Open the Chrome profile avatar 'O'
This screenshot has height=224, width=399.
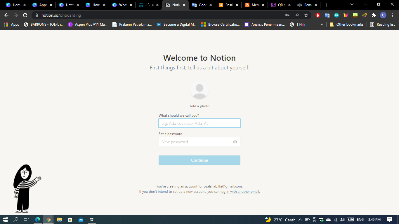point(383,15)
